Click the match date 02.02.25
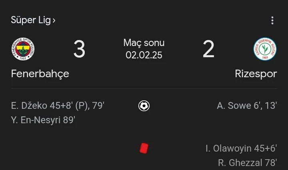The width and height of the screenshot is (288, 170). point(144,55)
